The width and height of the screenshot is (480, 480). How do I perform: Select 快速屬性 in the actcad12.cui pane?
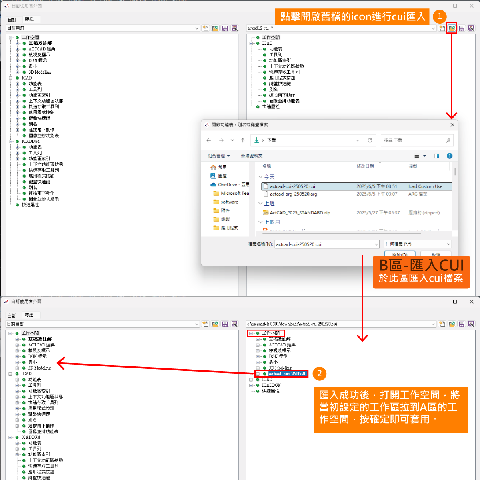271,107
